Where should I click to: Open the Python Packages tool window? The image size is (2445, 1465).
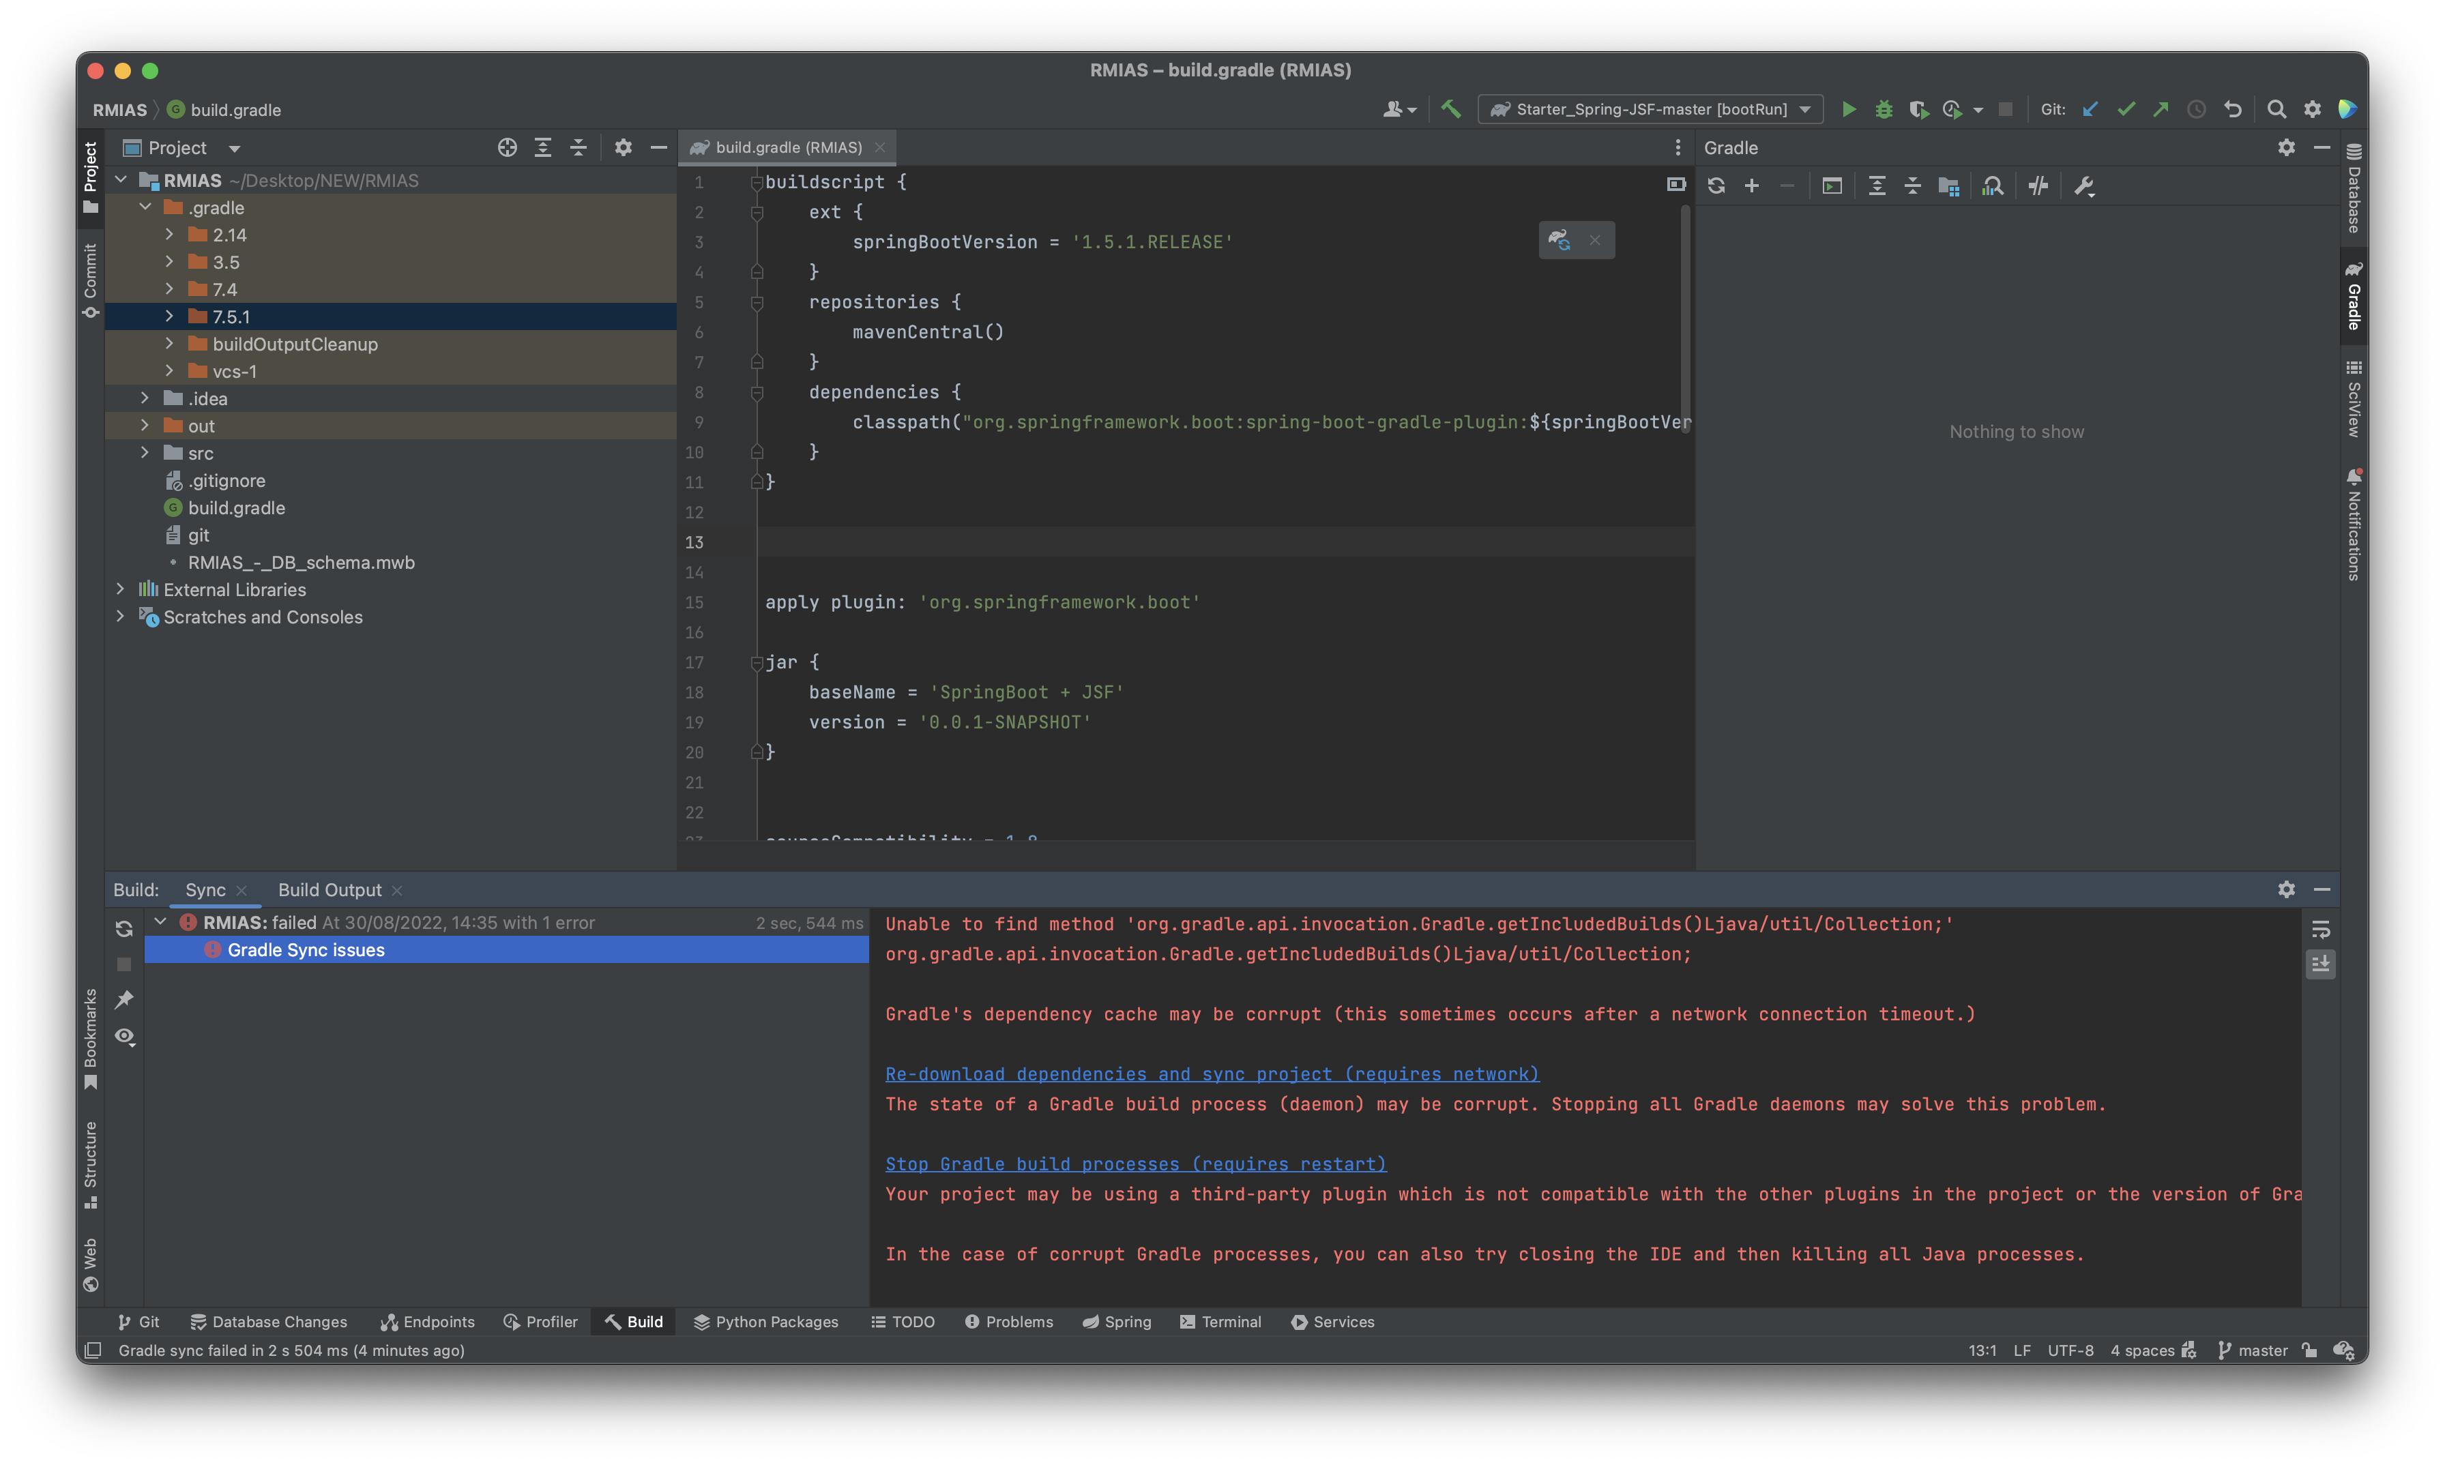pyautogui.click(x=766, y=1322)
